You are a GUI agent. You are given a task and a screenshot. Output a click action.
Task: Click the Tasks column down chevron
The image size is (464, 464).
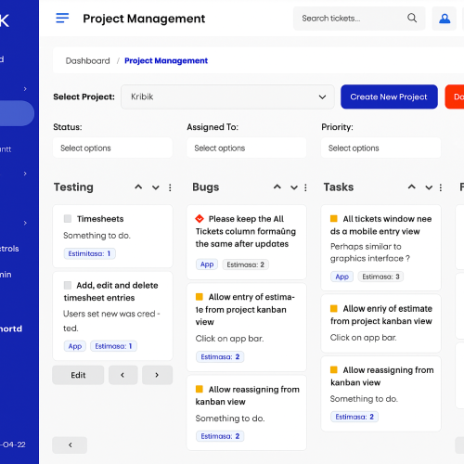(429, 187)
